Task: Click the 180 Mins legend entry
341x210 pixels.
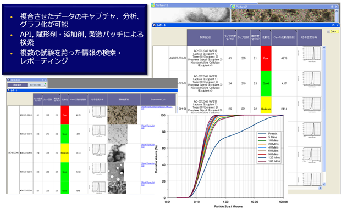Action: point(269,161)
